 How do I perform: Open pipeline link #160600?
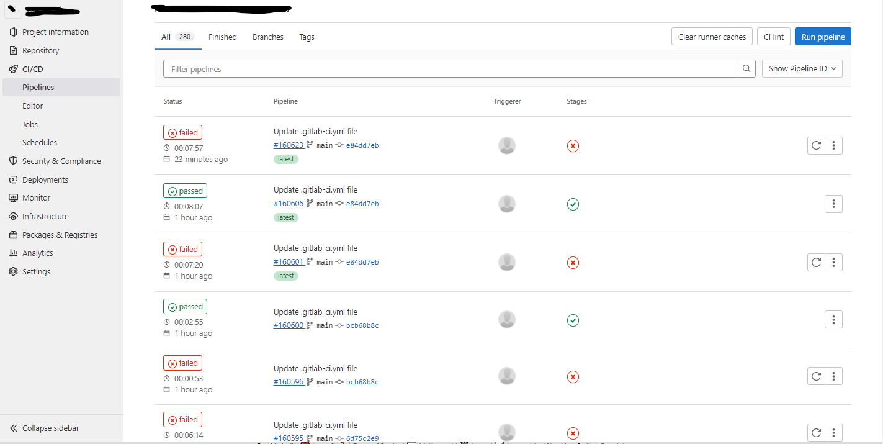click(289, 325)
